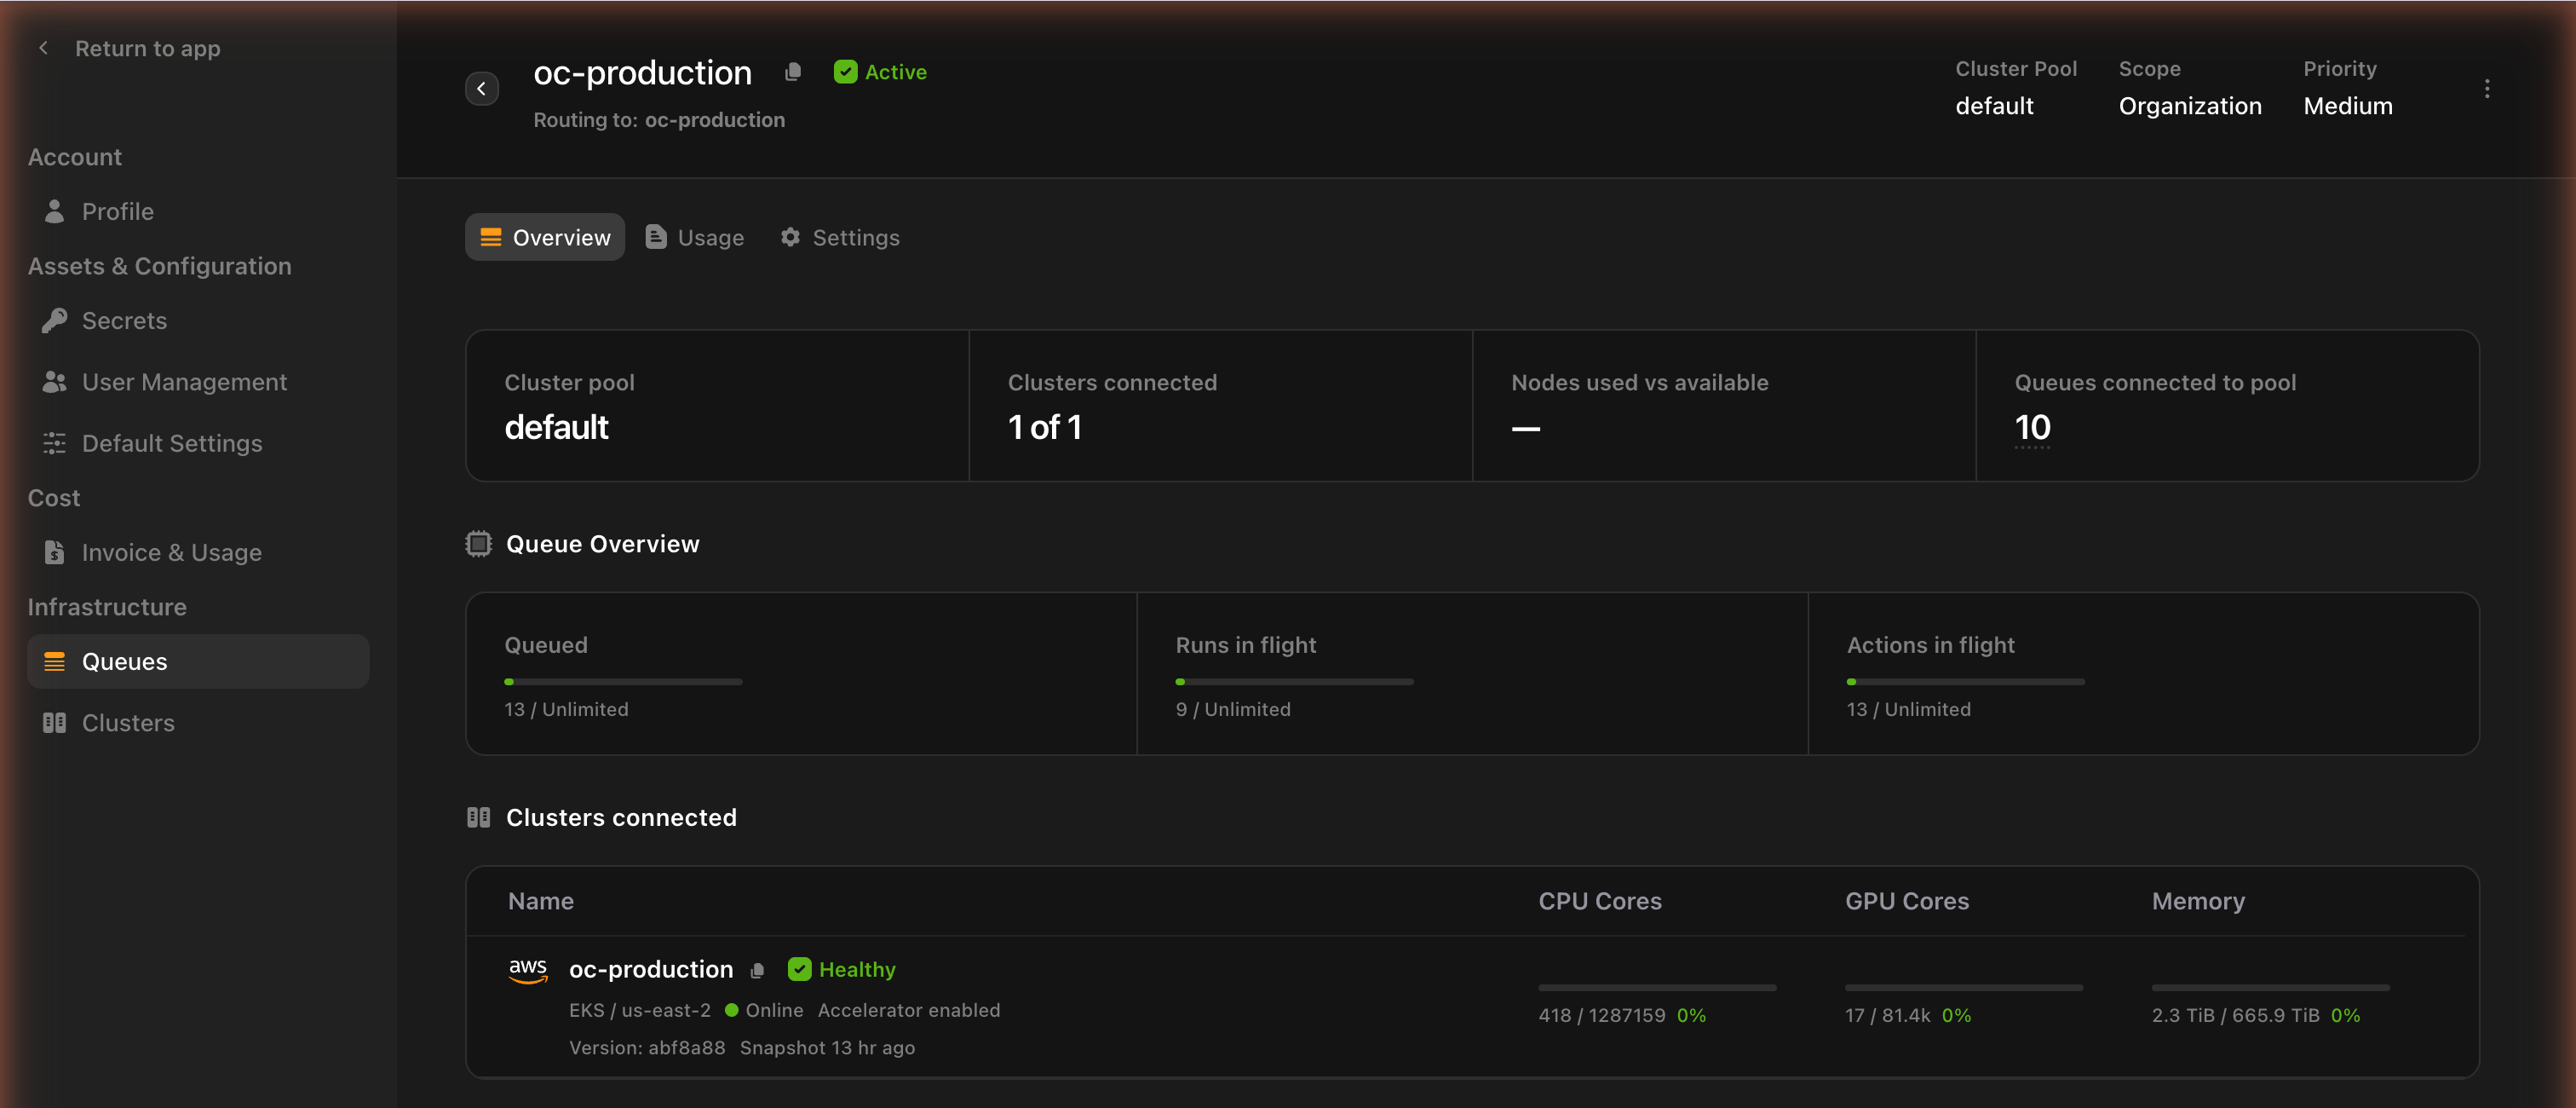Click the Clusters connected section icon
This screenshot has height=1108, width=2576.
[x=479, y=817]
